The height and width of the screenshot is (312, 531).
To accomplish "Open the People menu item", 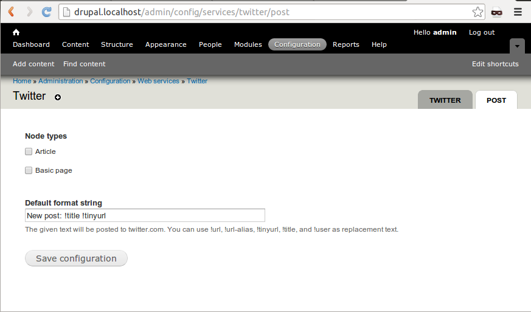I will tap(210, 44).
